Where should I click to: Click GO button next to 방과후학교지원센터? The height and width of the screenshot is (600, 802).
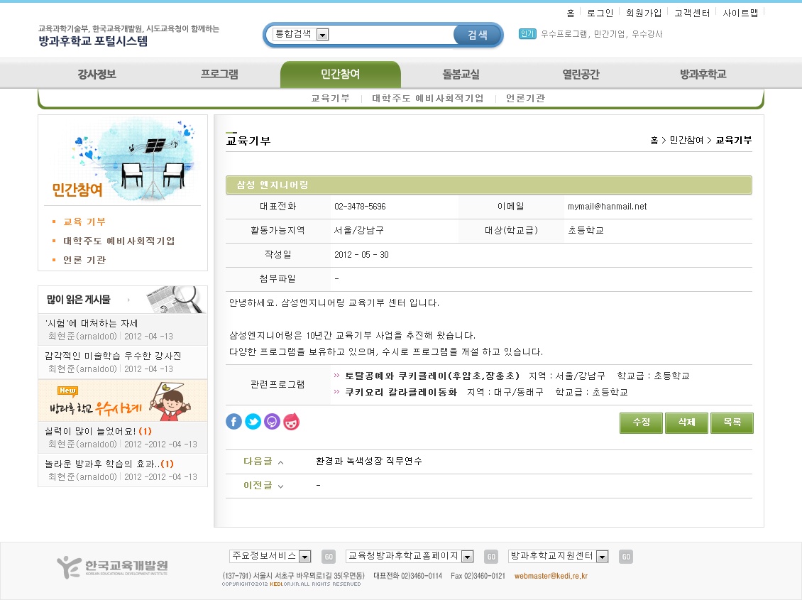[x=626, y=557]
